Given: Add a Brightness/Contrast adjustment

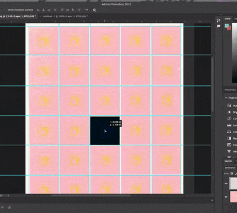Looking at the screenshot, I should click(x=229, y=112).
